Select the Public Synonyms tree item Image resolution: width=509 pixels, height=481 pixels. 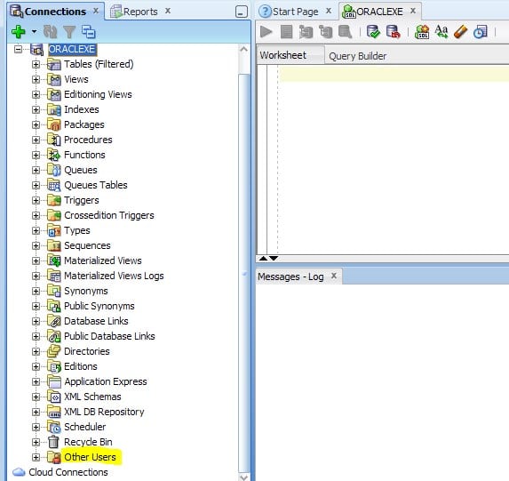(99, 306)
